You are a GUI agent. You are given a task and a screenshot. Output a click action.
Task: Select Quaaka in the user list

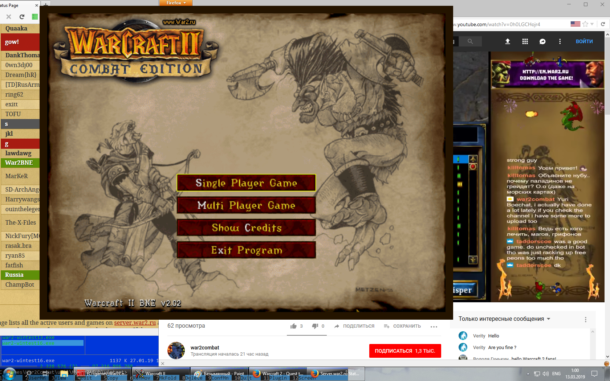[20, 28]
